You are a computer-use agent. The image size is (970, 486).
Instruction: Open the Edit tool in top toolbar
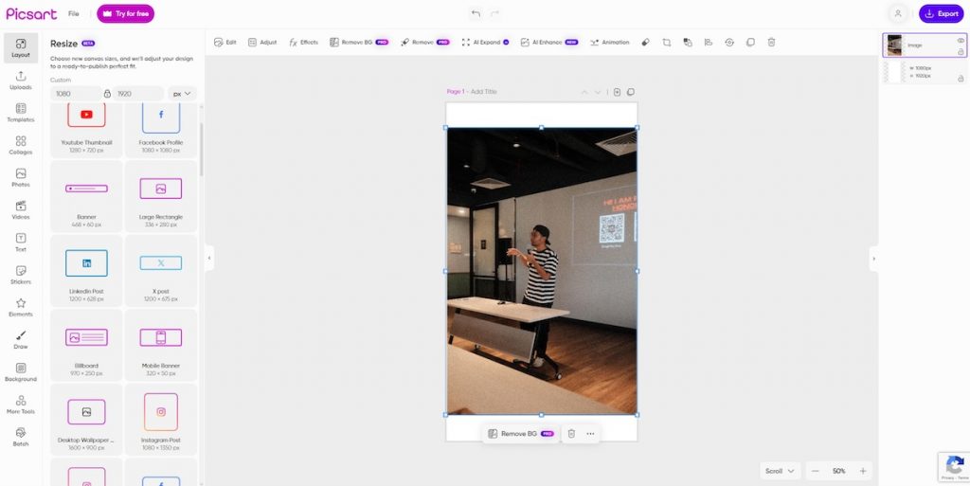[225, 42]
